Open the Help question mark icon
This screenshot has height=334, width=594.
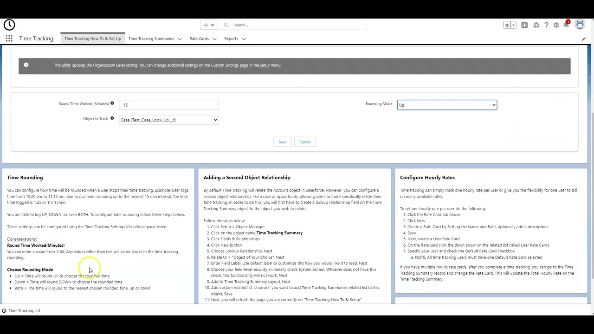546,25
